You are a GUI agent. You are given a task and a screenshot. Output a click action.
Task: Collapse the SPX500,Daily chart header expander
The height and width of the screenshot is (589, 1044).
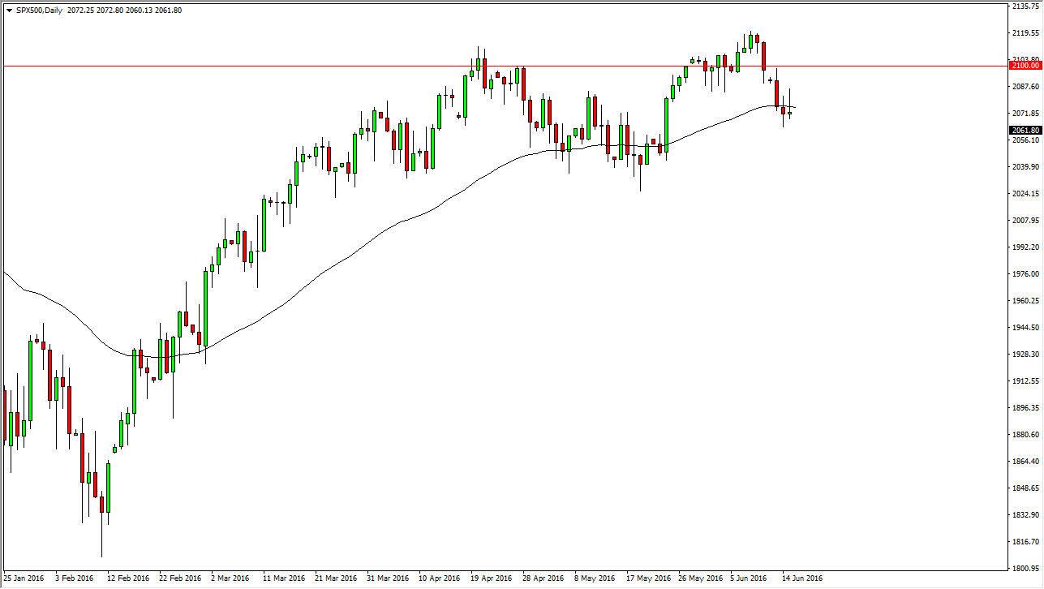tap(9, 10)
